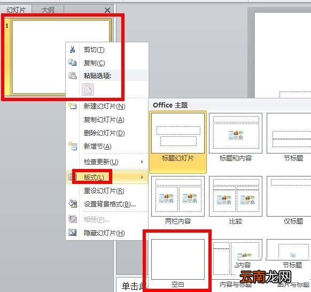Viewport: 311px width, 292px height.
Task: Expand the 版式 submenu arrow
Action: 142,177
